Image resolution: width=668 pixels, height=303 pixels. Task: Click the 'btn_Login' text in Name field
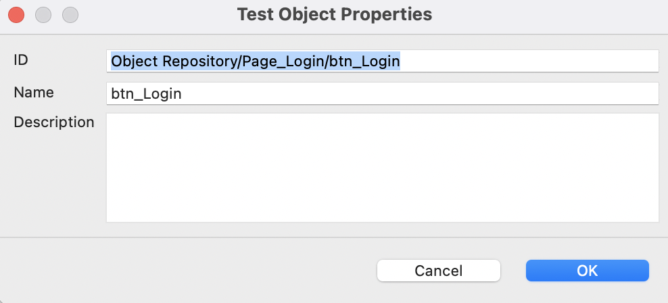[x=146, y=94]
